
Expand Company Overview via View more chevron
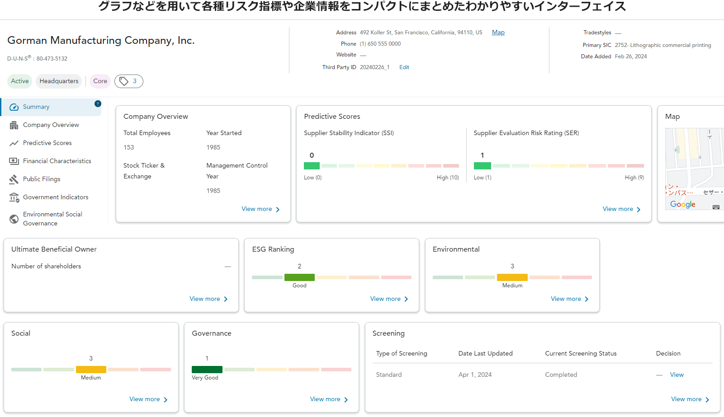[x=278, y=210]
